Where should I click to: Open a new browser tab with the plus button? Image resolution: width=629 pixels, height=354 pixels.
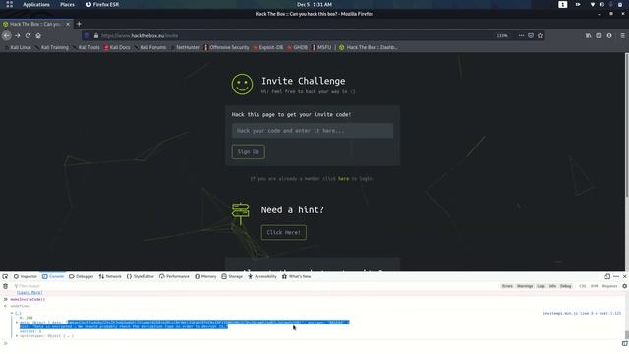79,24
